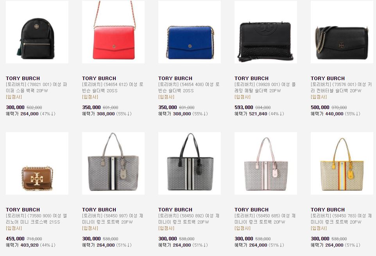Open the pink-handled Gemini Link tote image

click(x=266, y=163)
